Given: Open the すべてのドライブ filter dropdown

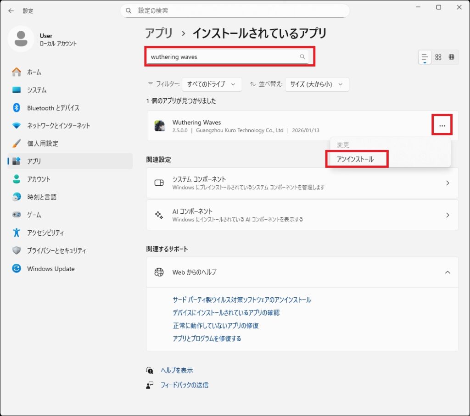Looking at the screenshot, I should (x=212, y=84).
